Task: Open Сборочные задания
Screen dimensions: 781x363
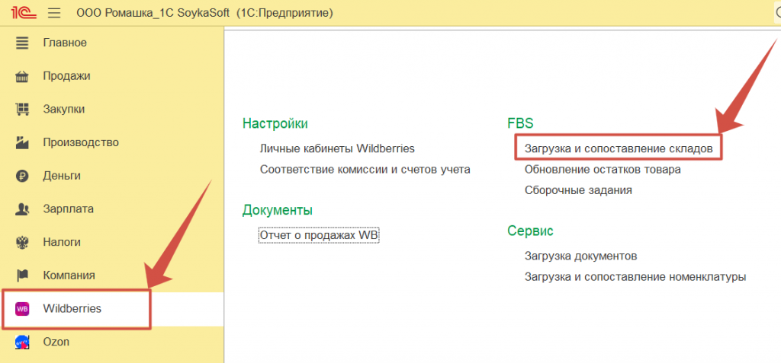Action: coord(578,190)
